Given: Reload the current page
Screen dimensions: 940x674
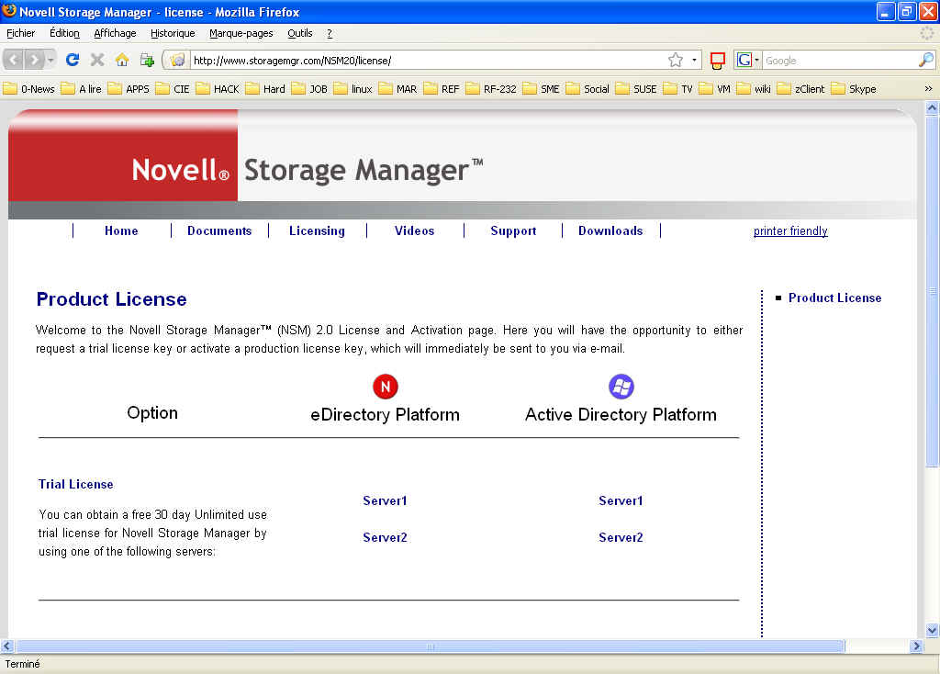Looking at the screenshot, I should pos(73,60).
